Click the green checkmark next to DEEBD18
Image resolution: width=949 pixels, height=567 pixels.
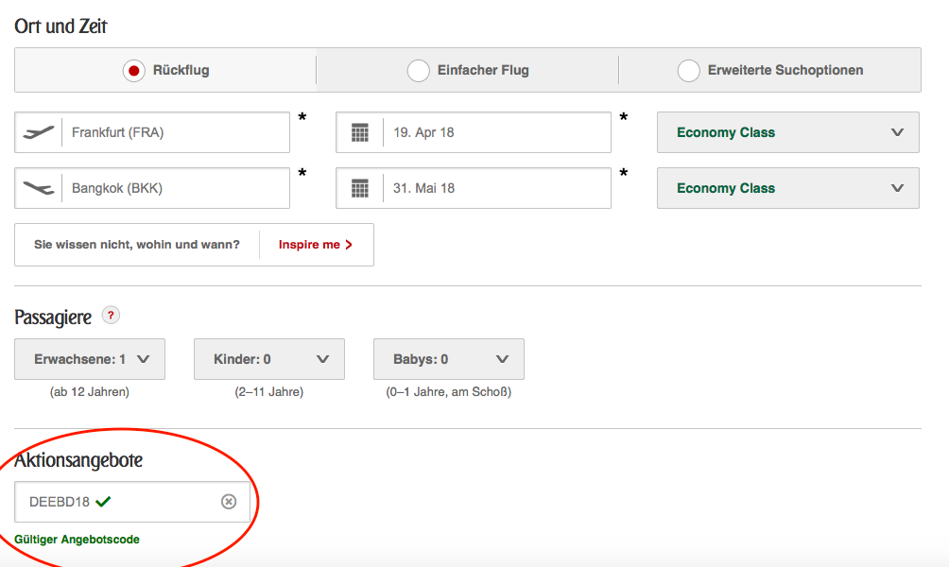(x=103, y=501)
